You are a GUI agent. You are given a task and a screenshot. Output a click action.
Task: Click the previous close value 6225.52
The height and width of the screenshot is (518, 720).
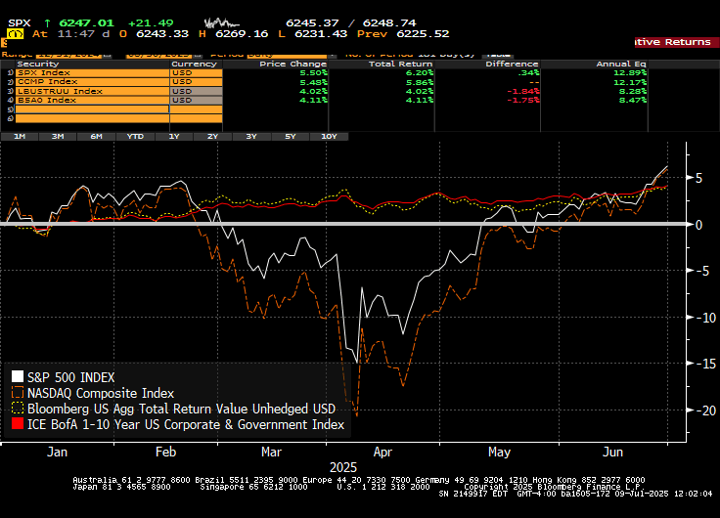click(423, 34)
